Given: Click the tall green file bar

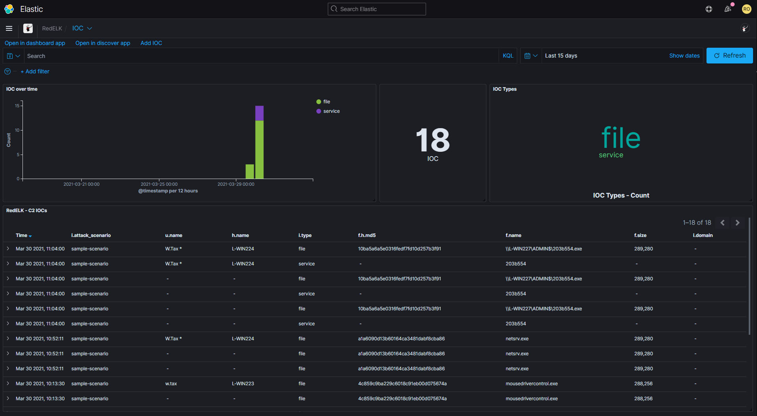Looking at the screenshot, I should (x=259, y=150).
